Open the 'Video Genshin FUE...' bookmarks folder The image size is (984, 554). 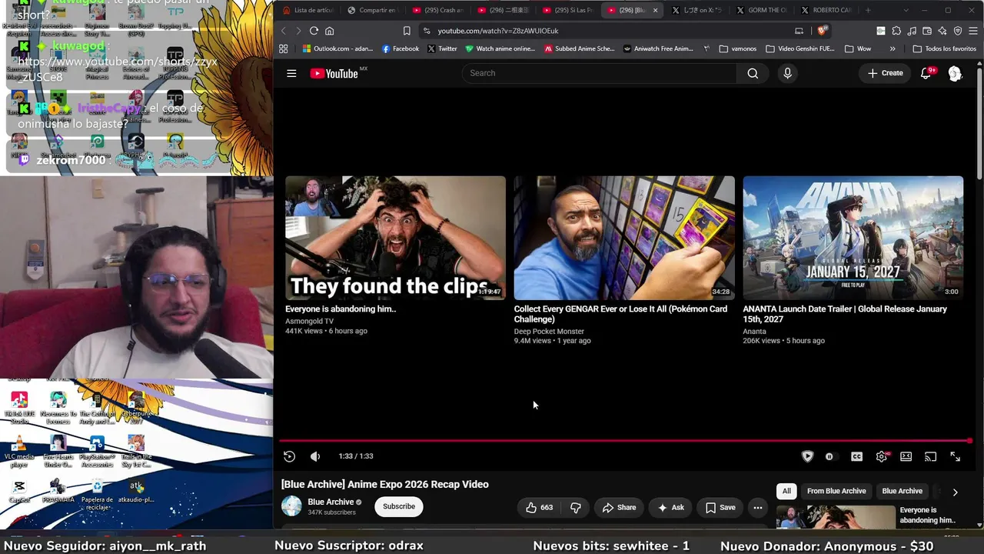(800, 48)
